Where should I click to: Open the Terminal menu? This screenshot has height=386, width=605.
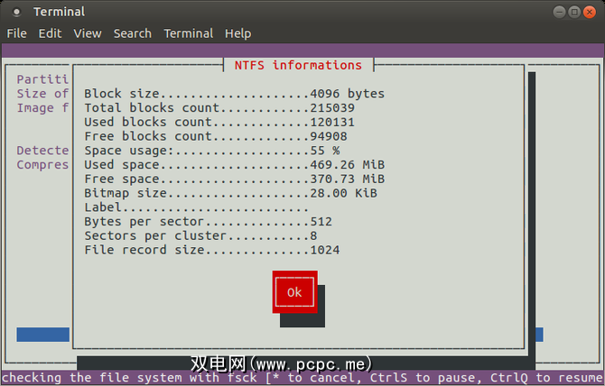tap(188, 33)
